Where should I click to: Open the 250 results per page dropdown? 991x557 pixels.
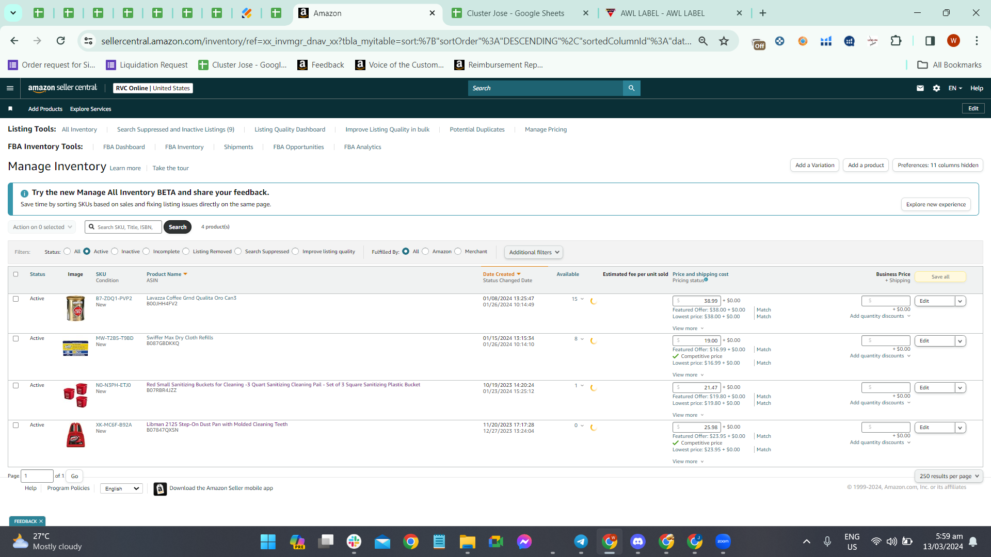pos(949,476)
